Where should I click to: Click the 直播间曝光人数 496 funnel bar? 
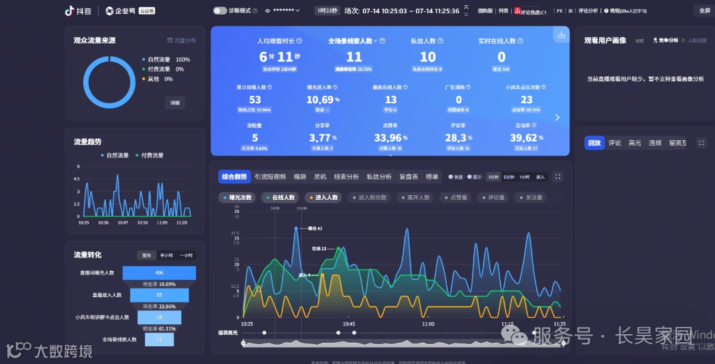159,273
